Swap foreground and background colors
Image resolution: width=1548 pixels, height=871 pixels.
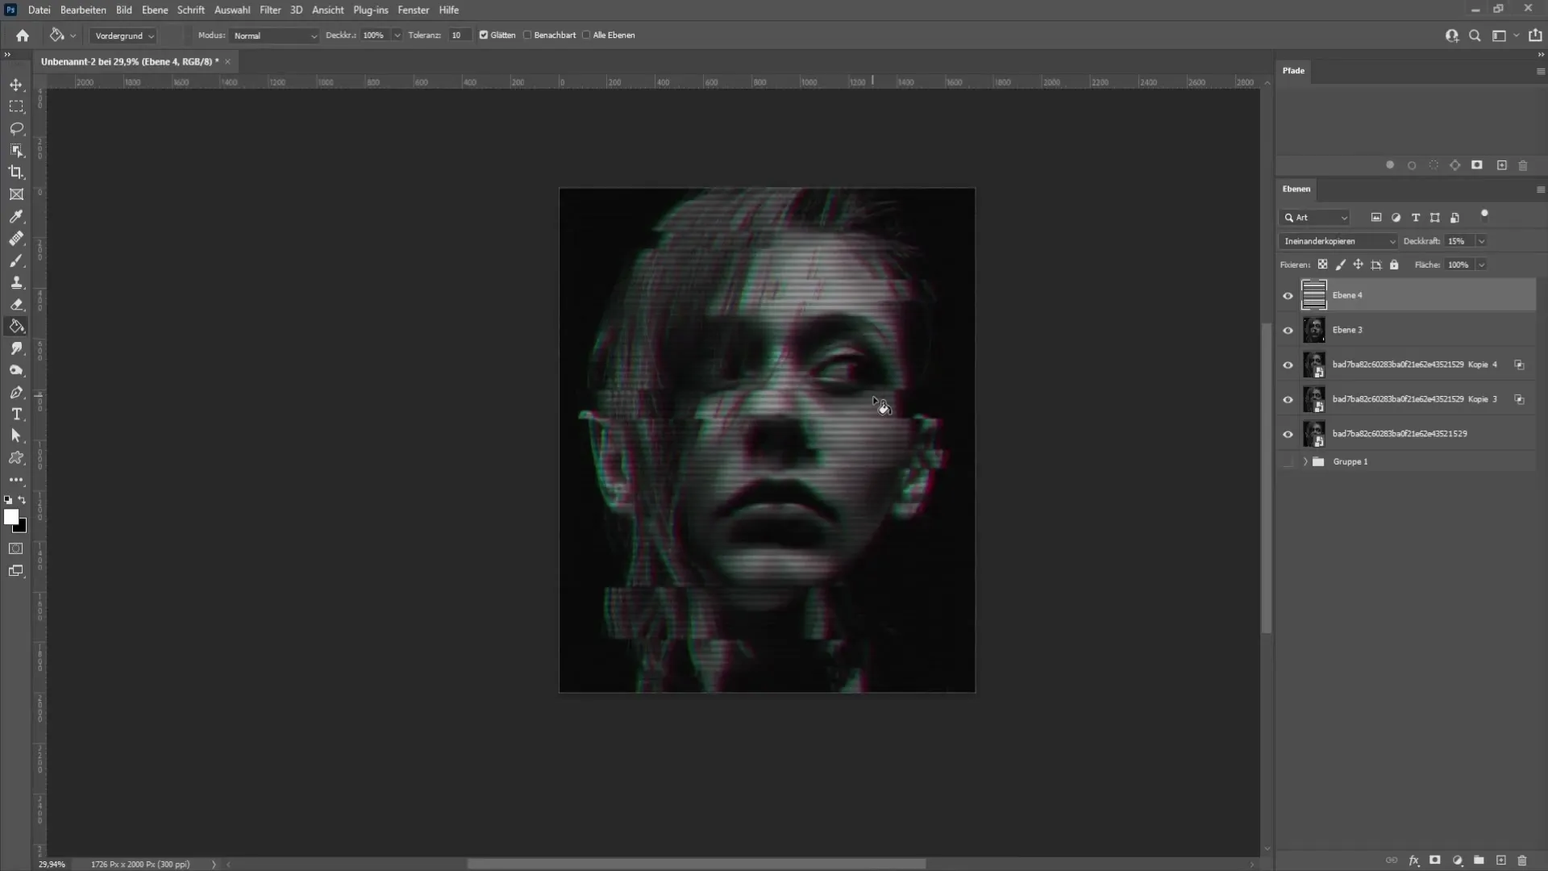[x=23, y=500]
